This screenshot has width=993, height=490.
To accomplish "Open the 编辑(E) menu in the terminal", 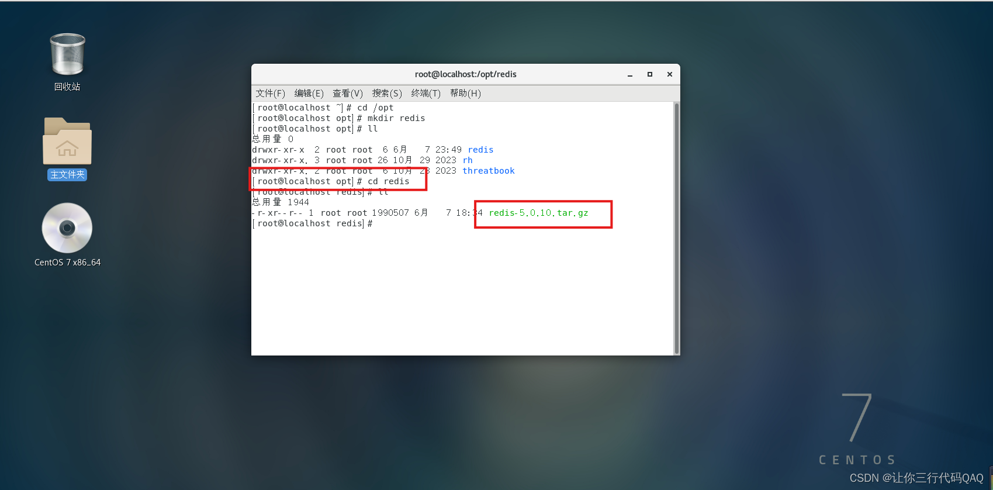I will click(309, 94).
